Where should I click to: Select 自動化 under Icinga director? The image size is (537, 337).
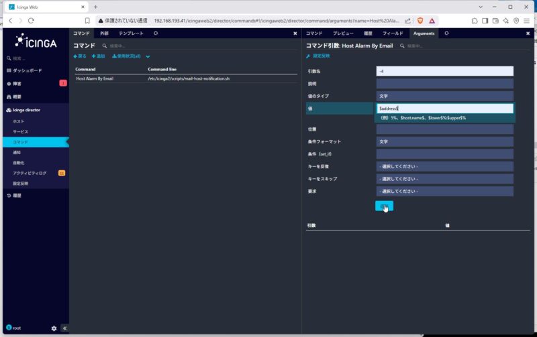click(x=19, y=163)
